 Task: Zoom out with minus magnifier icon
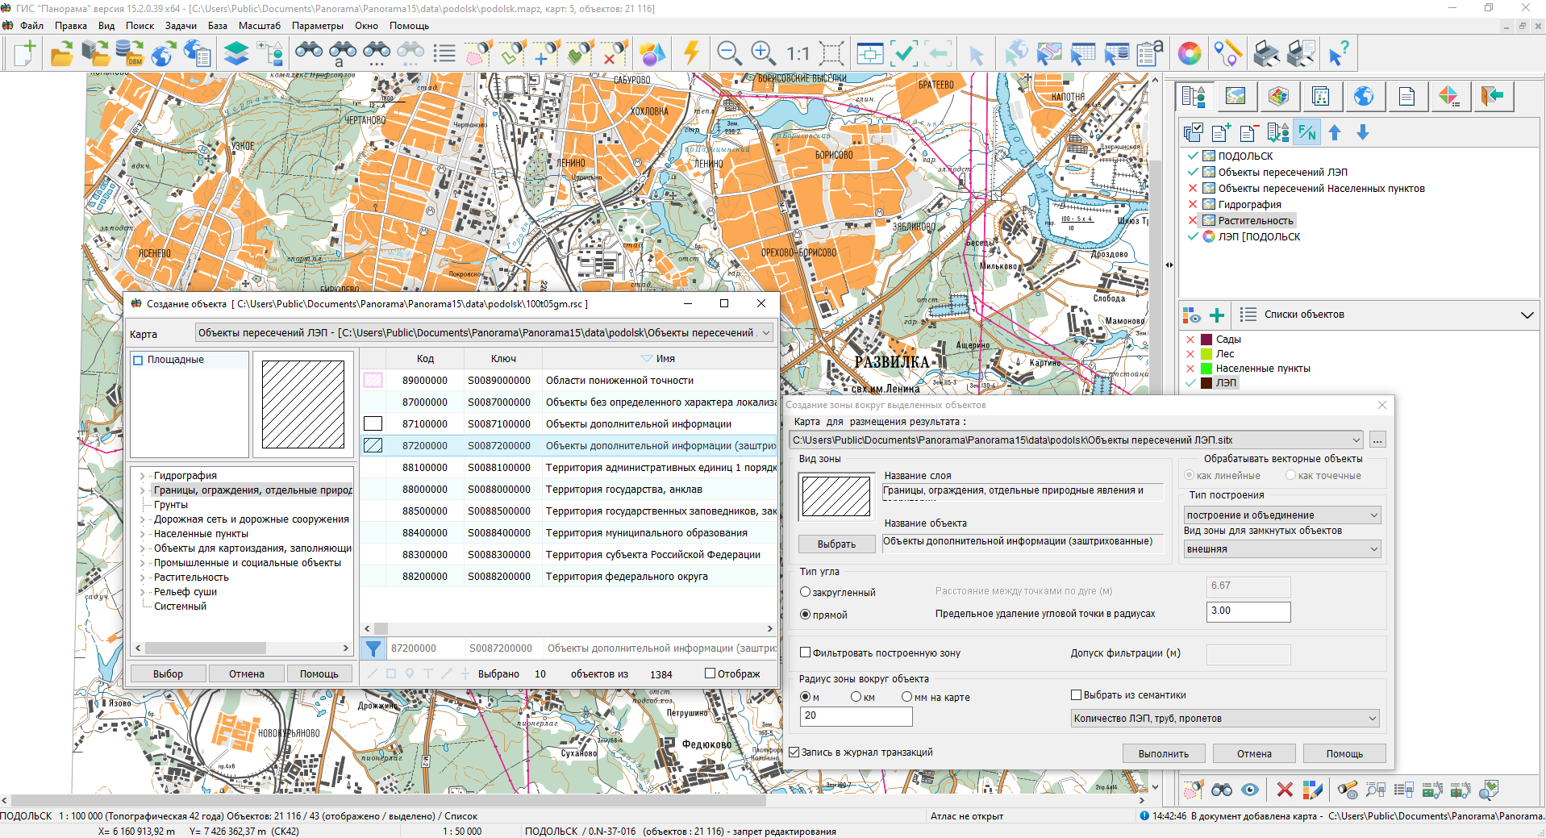[729, 53]
